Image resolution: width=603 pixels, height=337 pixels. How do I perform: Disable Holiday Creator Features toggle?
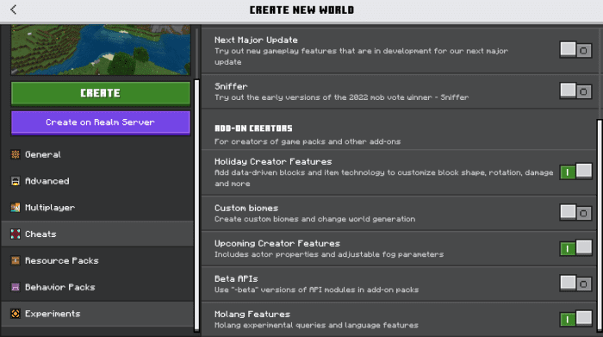pyautogui.click(x=575, y=172)
